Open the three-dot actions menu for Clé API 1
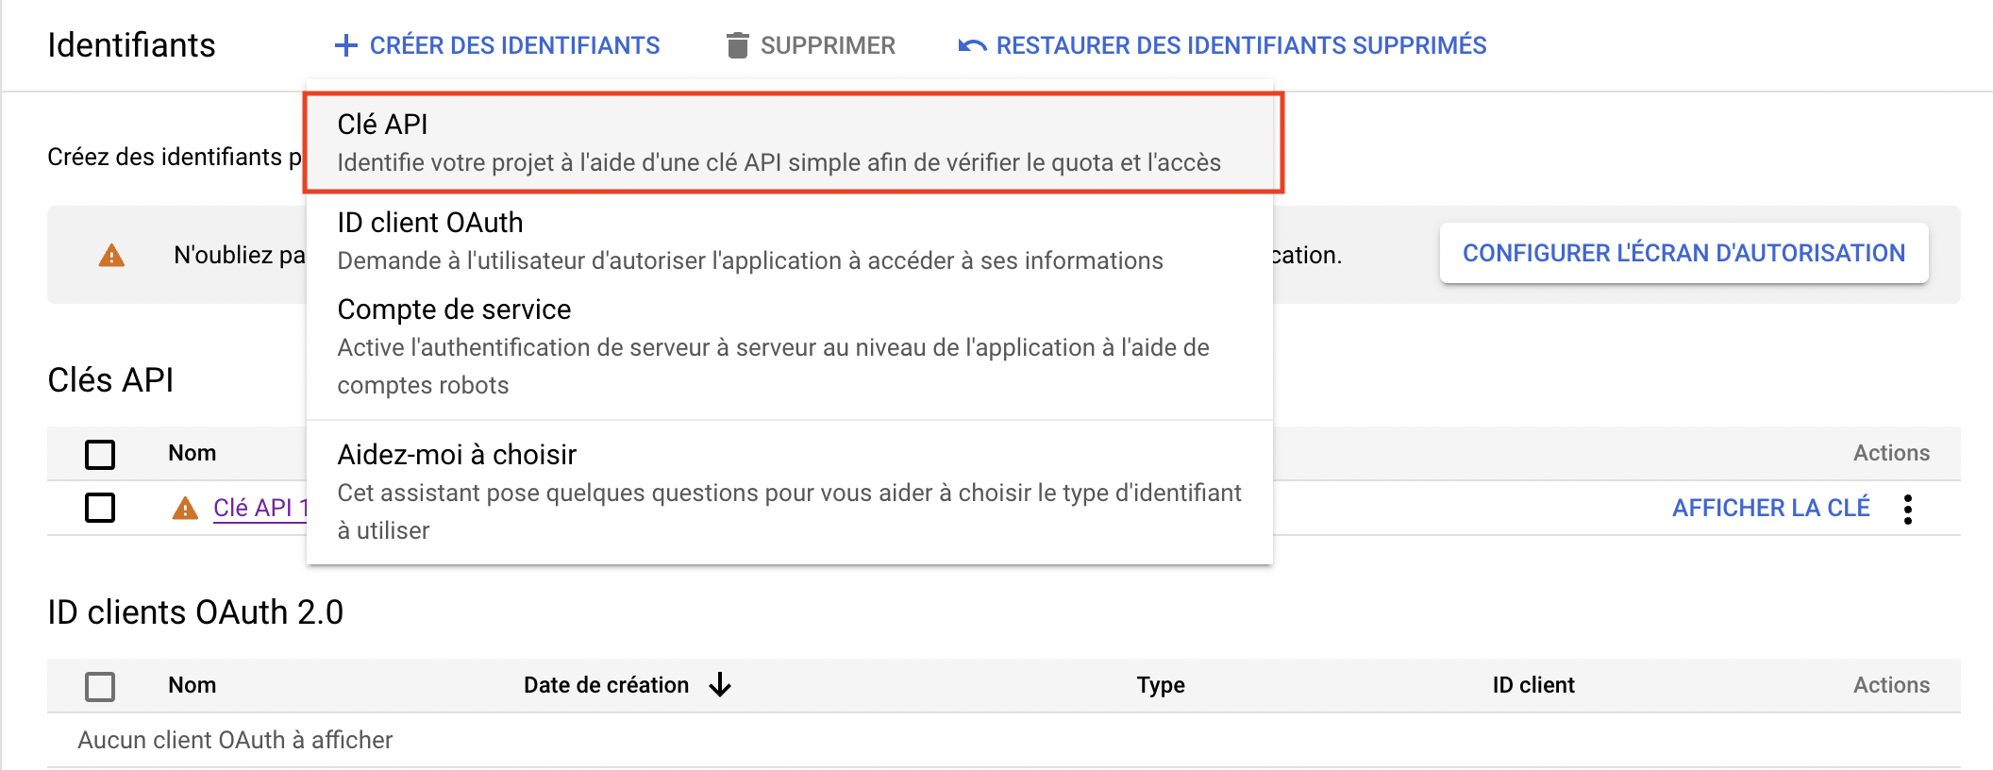Image resolution: width=1993 pixels, height=770 pixels. point(1908,509)
